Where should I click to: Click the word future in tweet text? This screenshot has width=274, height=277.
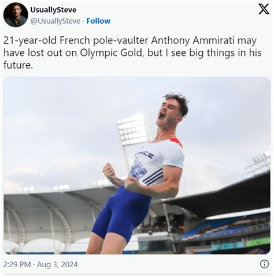coord(17,65)
